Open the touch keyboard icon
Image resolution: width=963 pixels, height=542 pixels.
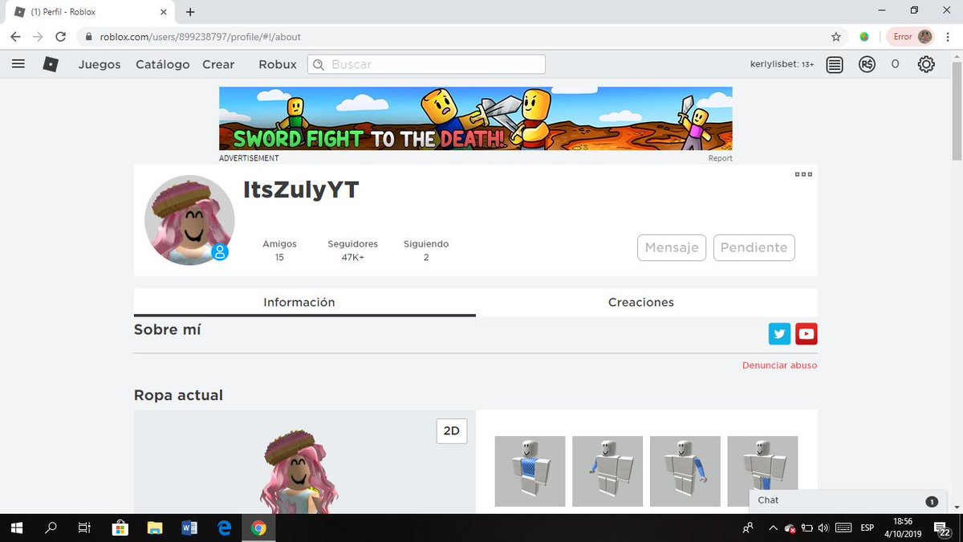point(843,528)
